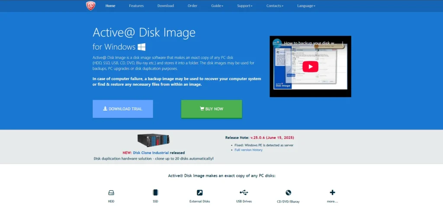Open the Support dropdown menu
This screenshot has width=443, height=212.
click(244, 6)
